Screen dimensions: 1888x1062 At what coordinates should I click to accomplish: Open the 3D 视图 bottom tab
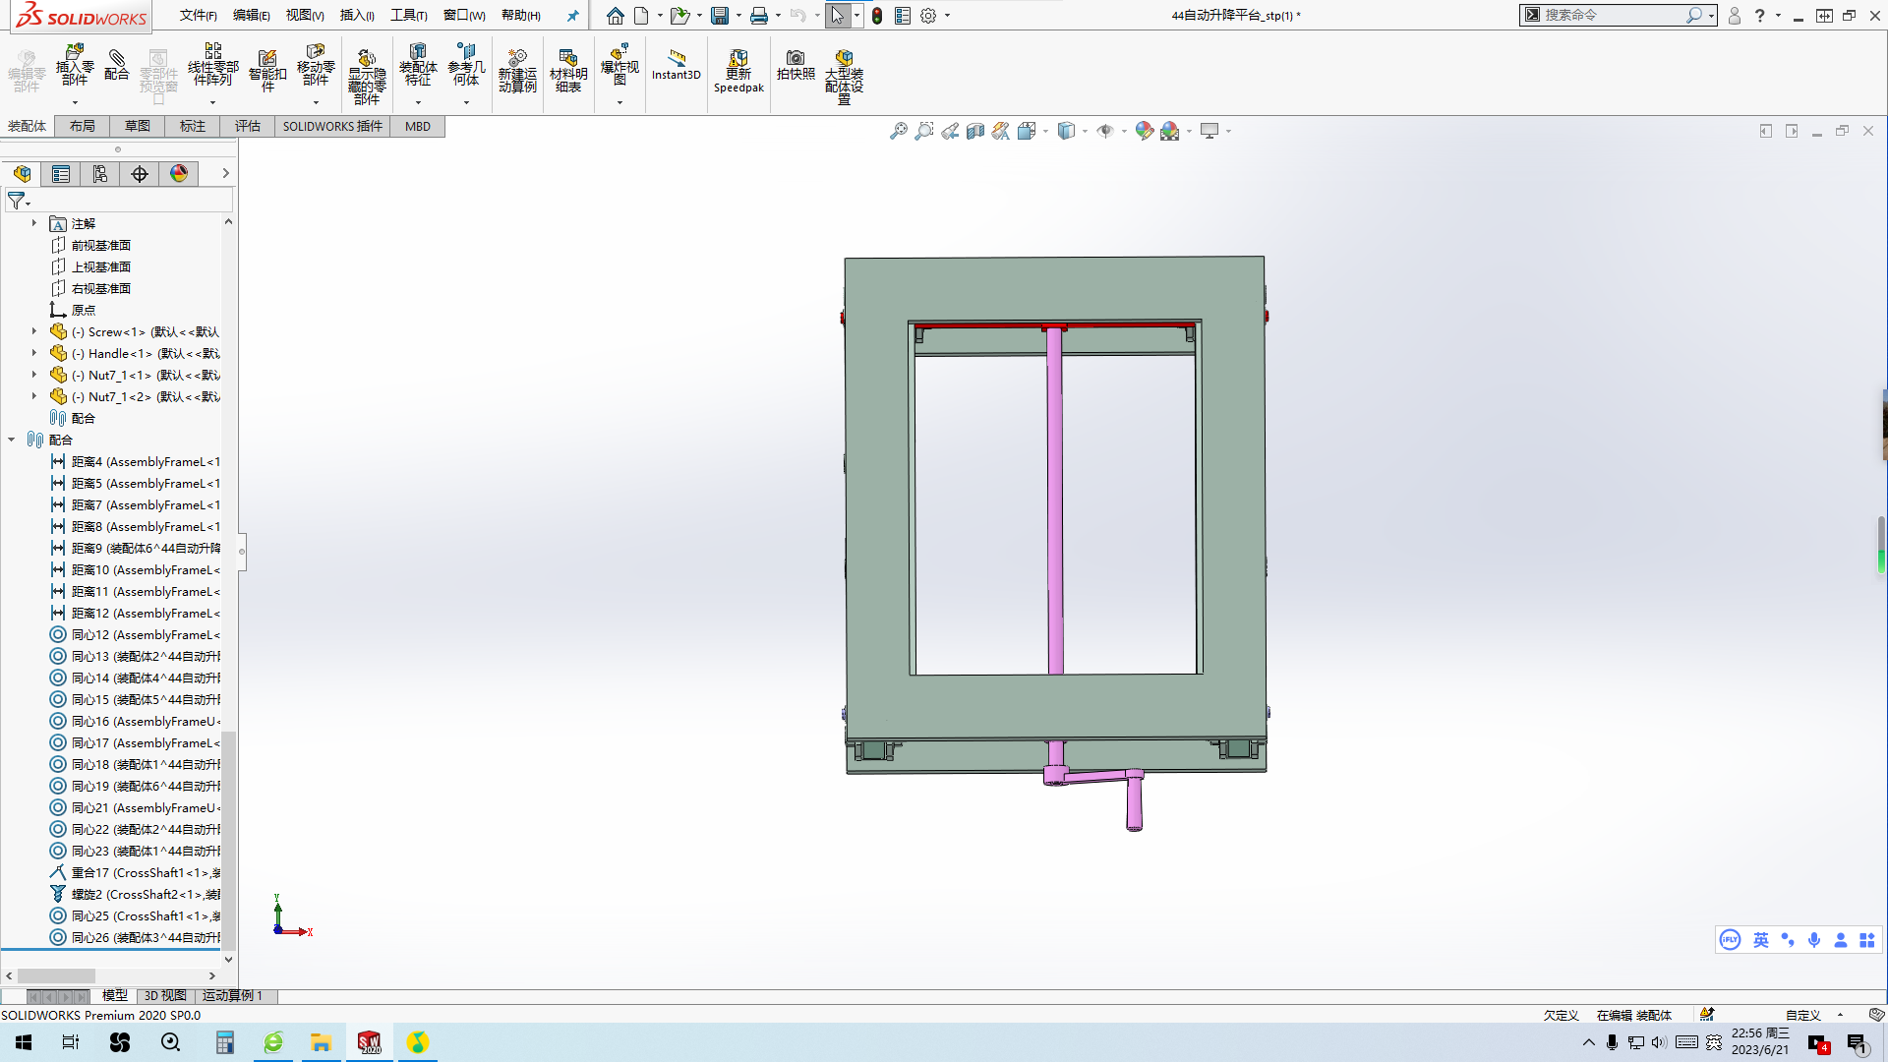coord(165,996)
